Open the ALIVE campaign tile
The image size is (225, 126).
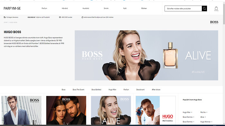pyautogui.click(x=111, y=110)
